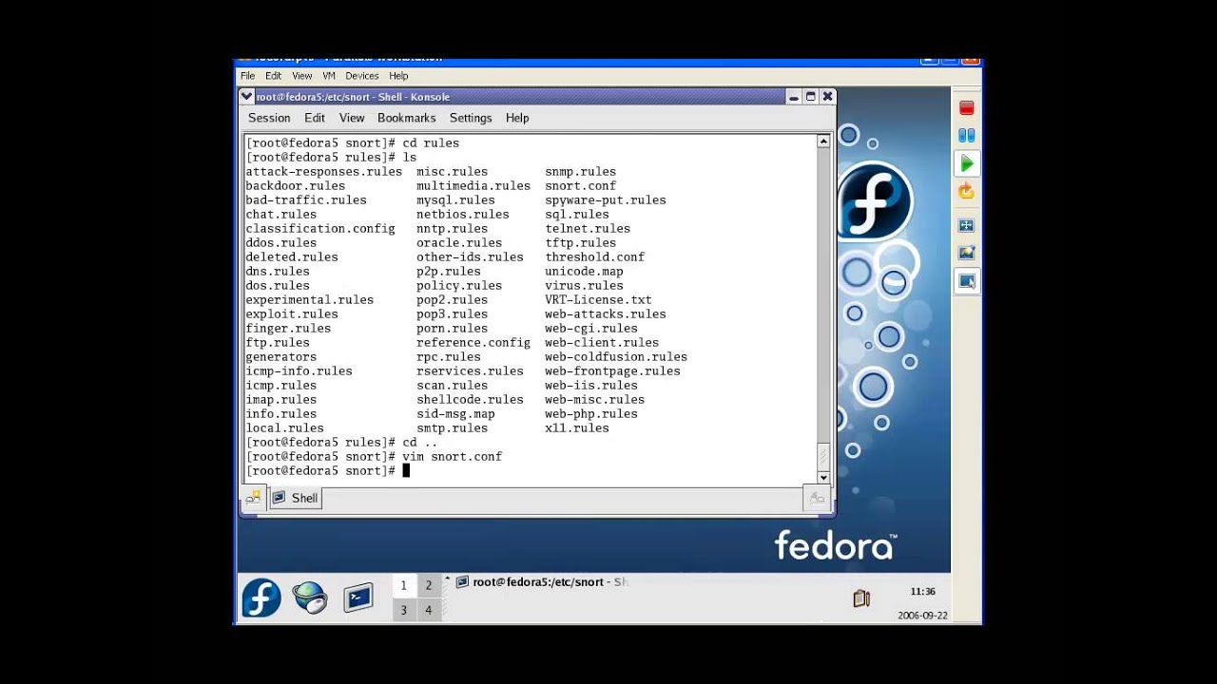
Task: Minimize the Konsole window
Action: [x=793, y=97]
